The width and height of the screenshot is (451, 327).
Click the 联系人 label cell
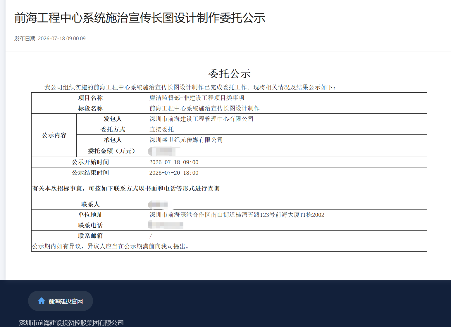point(90,204)
